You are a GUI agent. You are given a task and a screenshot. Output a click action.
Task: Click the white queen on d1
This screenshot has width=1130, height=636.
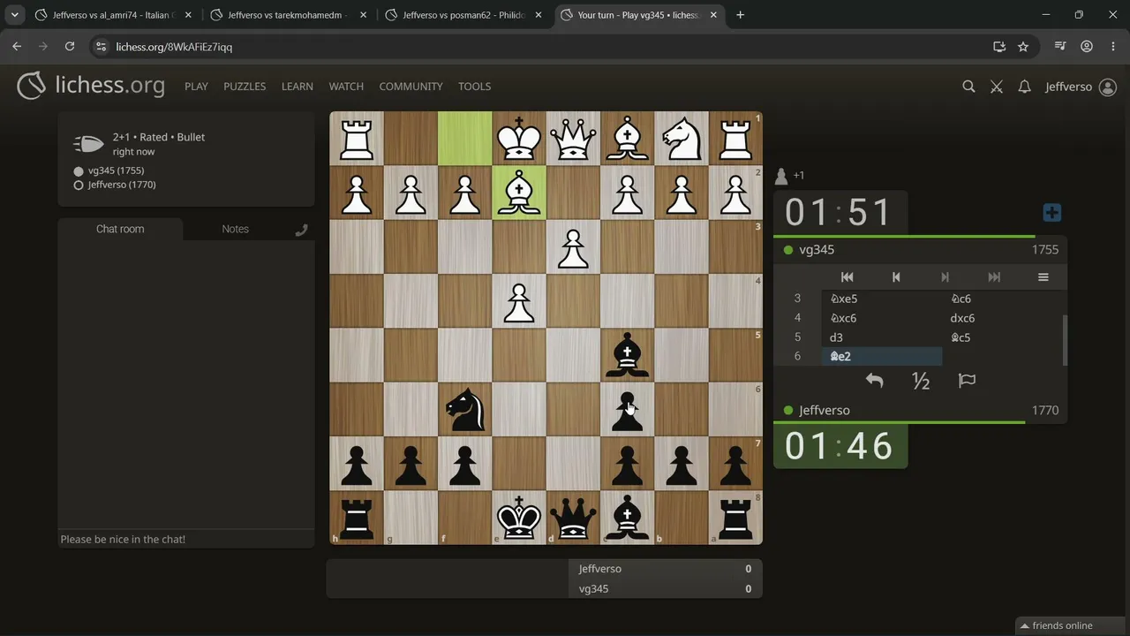[574, 139]
